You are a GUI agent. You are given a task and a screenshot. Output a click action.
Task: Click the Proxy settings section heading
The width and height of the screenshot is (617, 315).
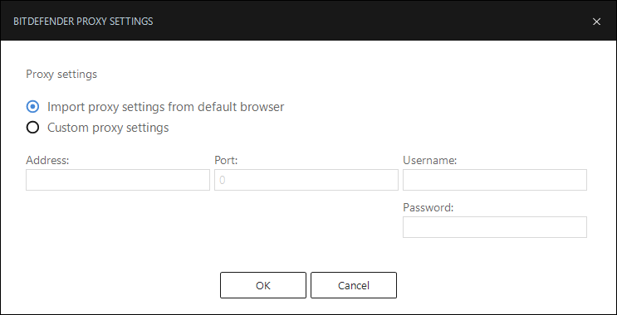[61, 75]
